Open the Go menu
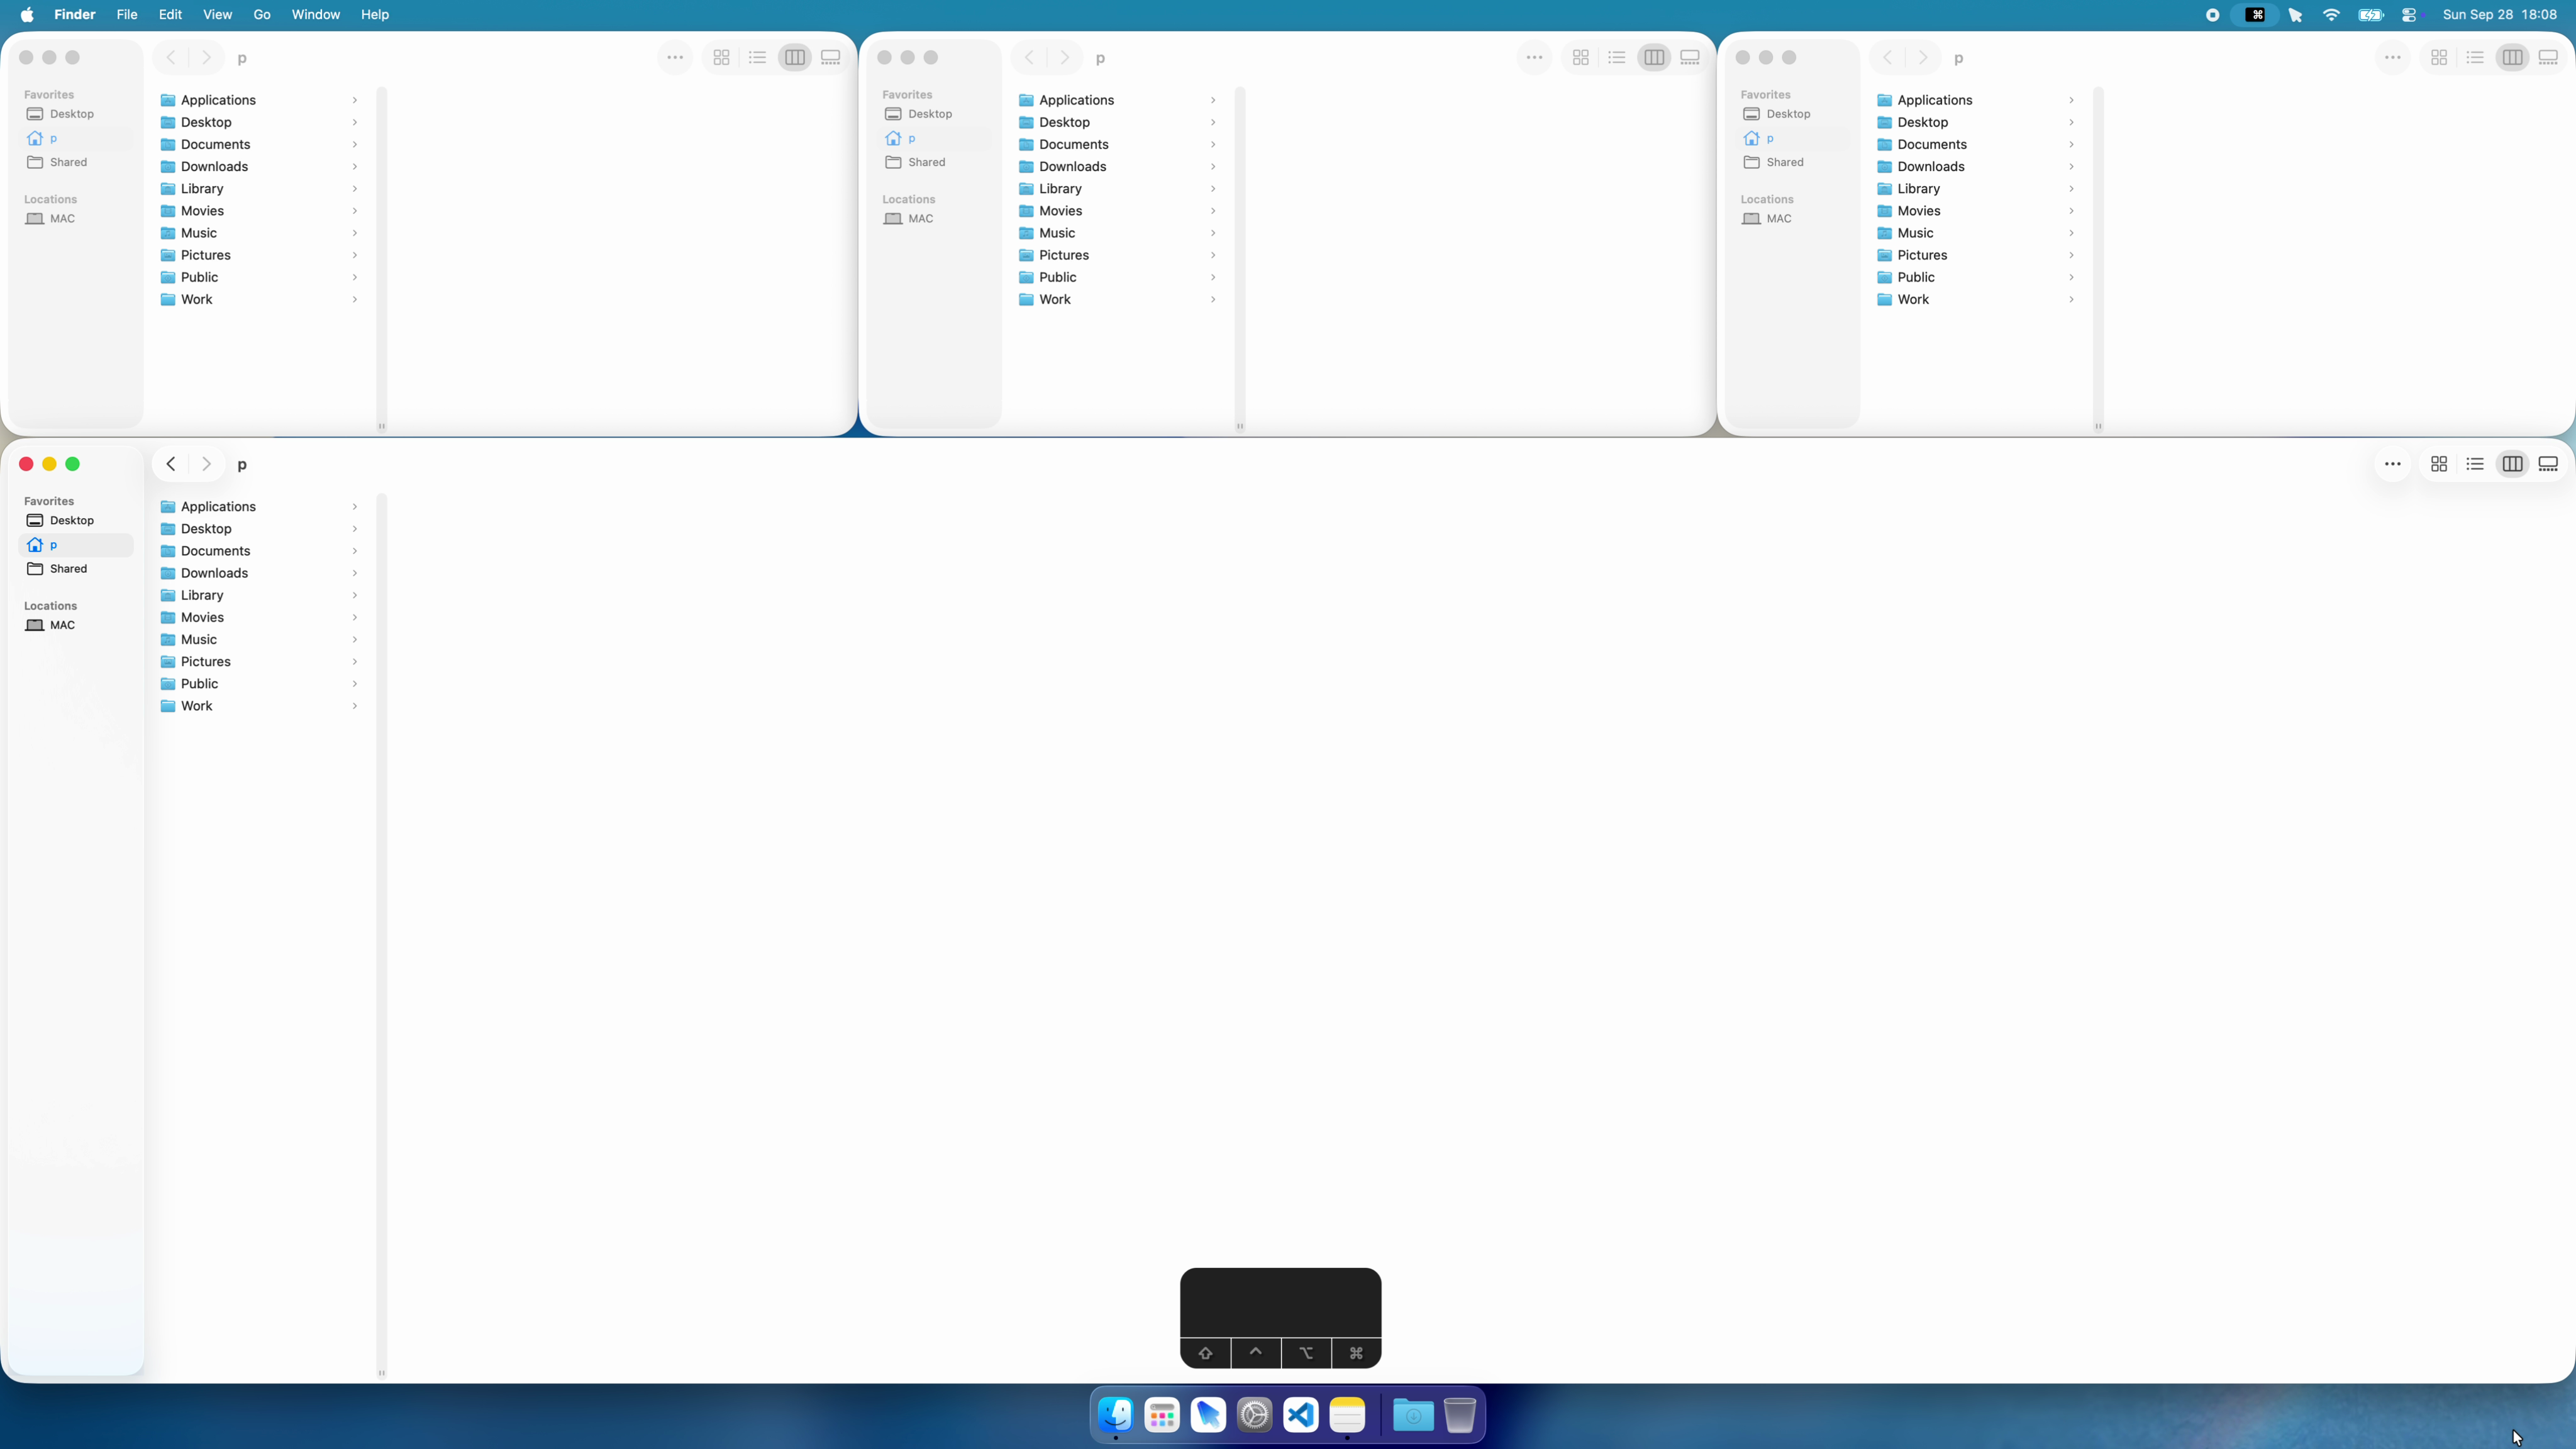Image resolution: width=2576 pixels, height=1449 pixels. coord(261,15)
